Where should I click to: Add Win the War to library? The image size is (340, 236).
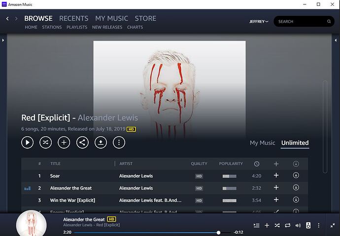(x=276, y=199)
